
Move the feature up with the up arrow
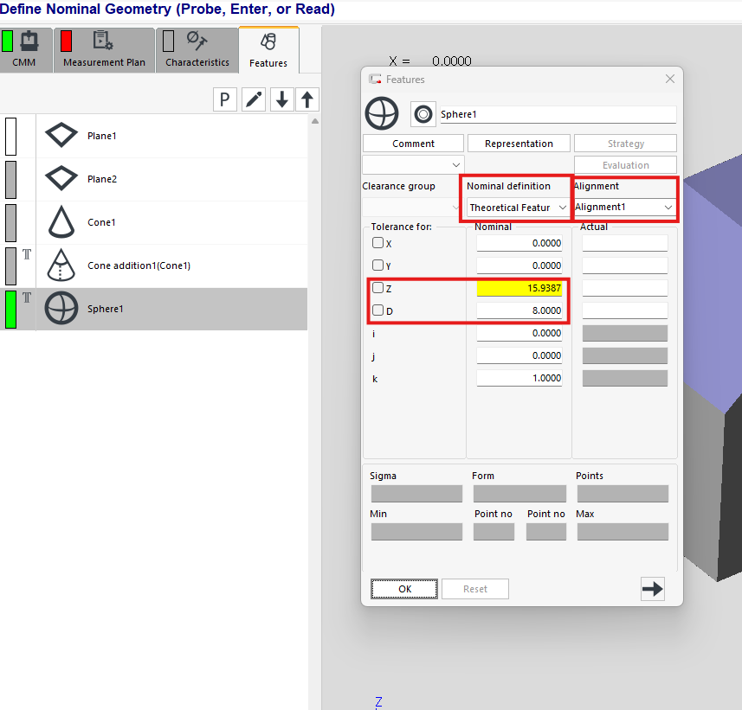point(306,99)
